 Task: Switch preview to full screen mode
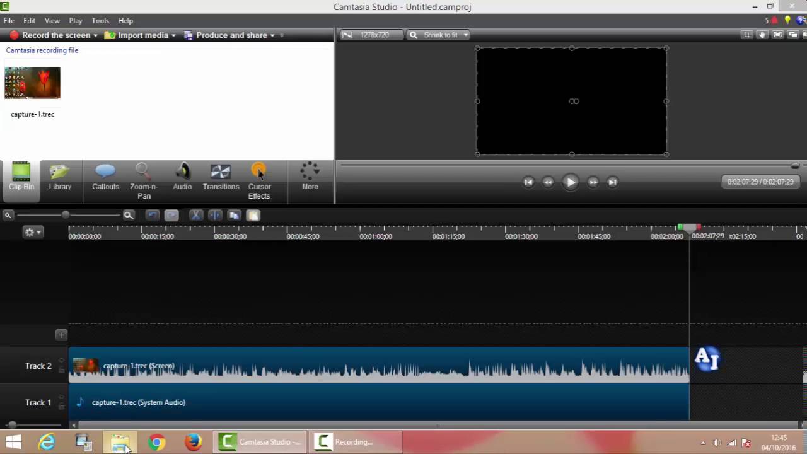tap(777, 35)
